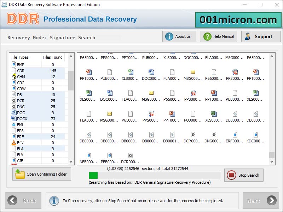The image size is (283, 212).
Task: Click Open Containing Folder button
Action: pos(42,174)
